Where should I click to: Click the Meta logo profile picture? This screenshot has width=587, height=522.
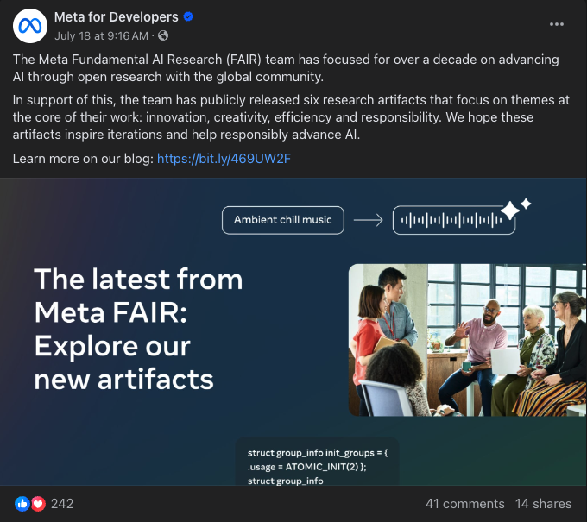pyautogui.click(x=30, y=26)
